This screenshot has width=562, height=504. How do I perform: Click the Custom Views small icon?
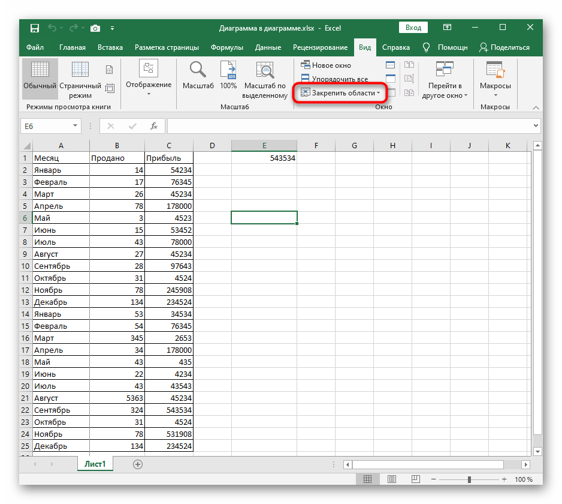tap(110, 88)
